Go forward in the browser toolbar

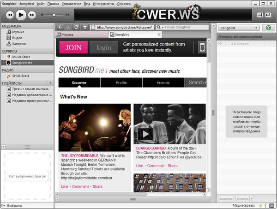68,27
